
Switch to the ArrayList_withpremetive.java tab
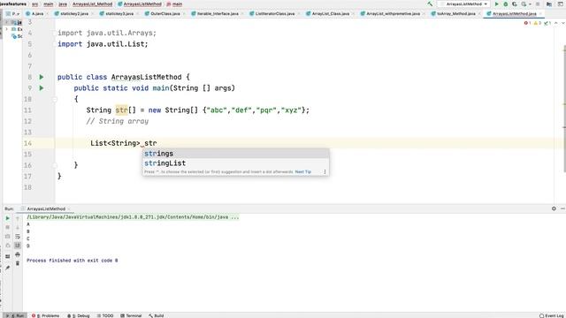click(393, 14)
